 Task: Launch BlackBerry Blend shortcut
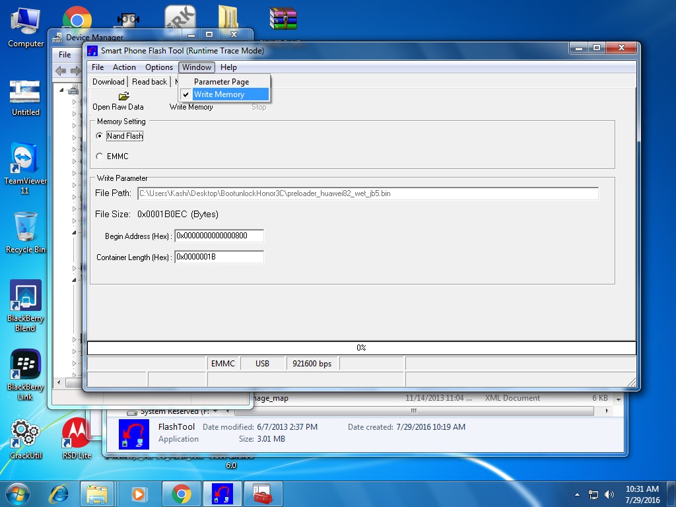click(26, 305)
